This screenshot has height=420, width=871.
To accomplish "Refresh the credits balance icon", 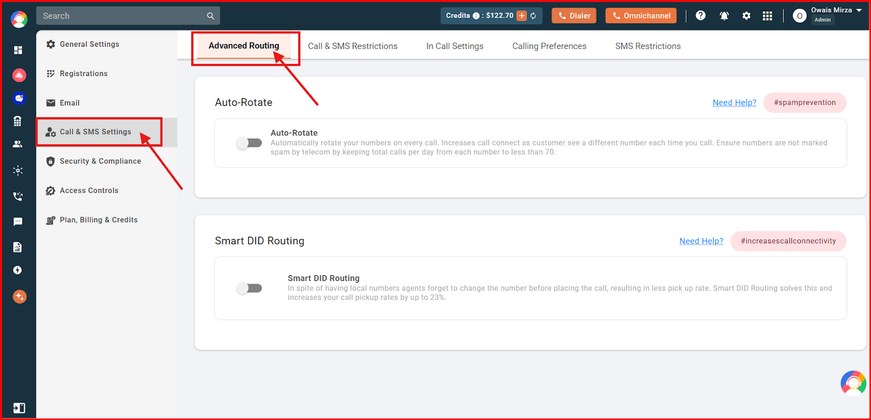I will (533, 16).
